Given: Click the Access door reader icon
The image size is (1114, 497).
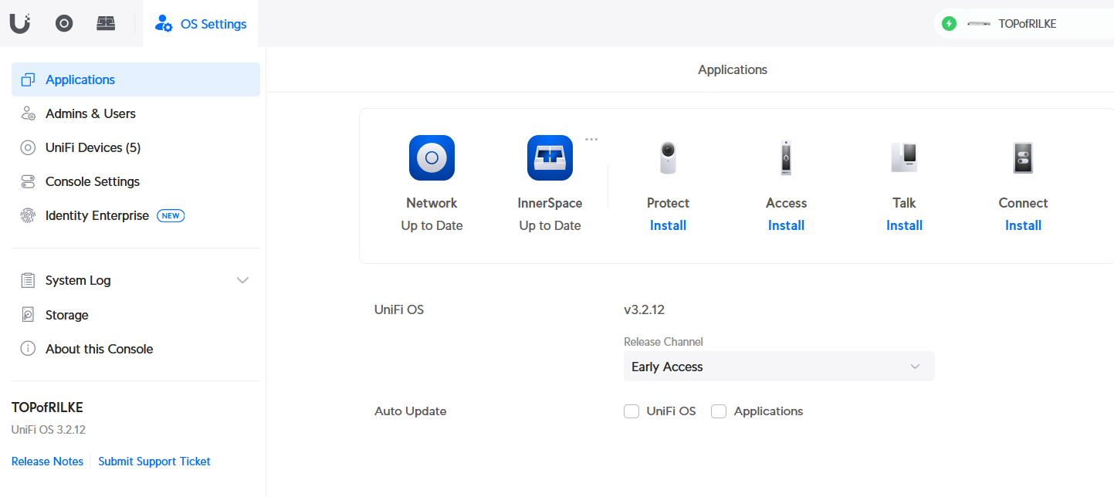Looking at the screenshot, I should [786, 157].
